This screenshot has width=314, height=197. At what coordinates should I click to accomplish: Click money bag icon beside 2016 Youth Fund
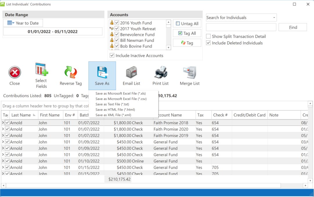point(112,23)
